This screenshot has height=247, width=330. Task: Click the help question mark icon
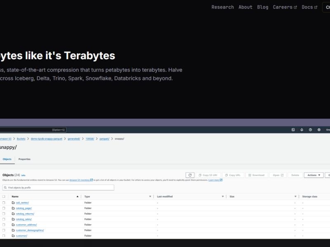pos(310,130)
